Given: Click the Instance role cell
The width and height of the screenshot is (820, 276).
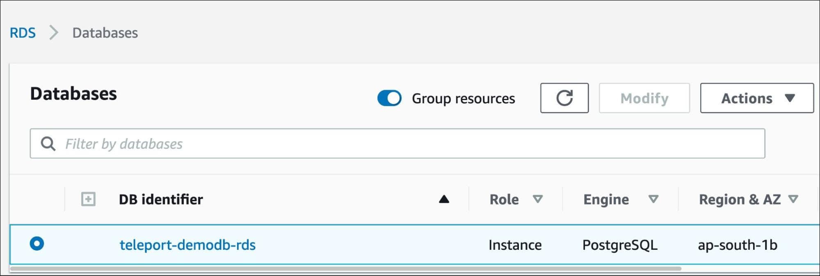Looking at the screenshot, I should pos(515,245).
